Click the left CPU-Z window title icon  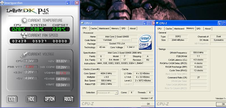[82, 23]
